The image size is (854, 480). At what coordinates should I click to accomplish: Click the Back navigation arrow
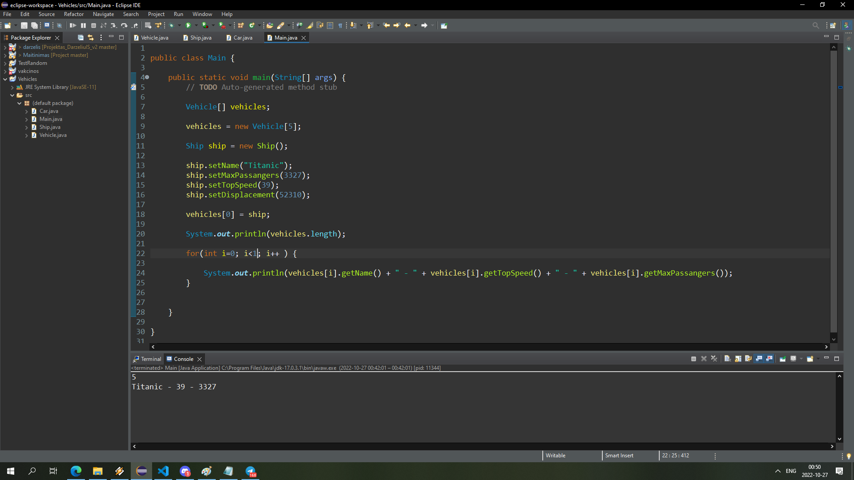click(407, 25)
